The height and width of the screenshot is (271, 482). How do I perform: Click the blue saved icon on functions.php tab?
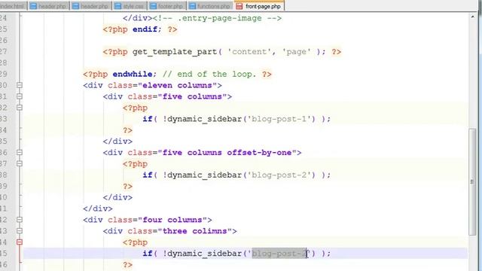point(192,7)
